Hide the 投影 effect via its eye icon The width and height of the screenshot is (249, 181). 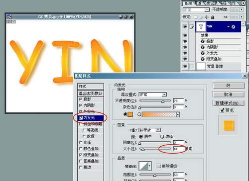185,41
